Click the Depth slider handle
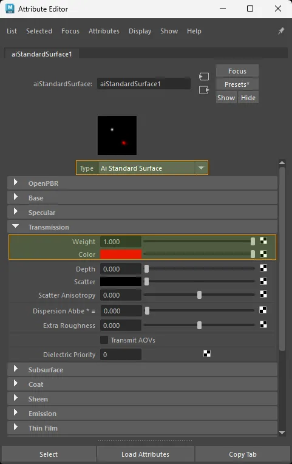Viewport: 292px width, 464px height. point(146,268)
